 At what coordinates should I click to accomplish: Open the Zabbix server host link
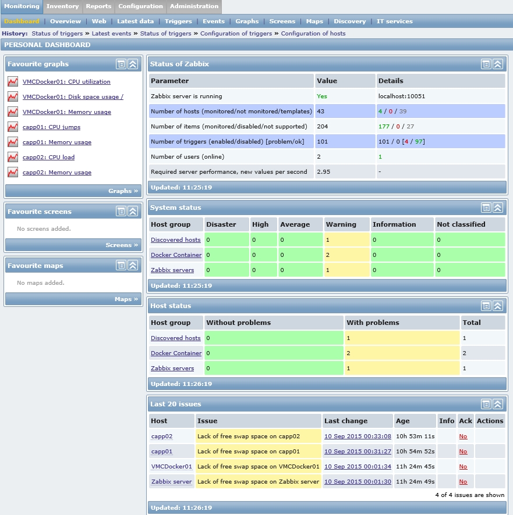[x=171, y=482]
